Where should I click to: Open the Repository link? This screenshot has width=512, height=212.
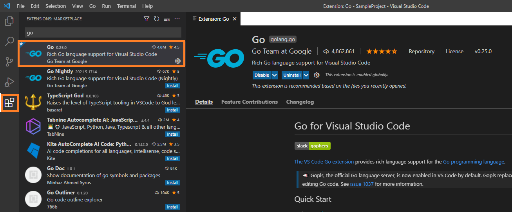click(422, 51)
